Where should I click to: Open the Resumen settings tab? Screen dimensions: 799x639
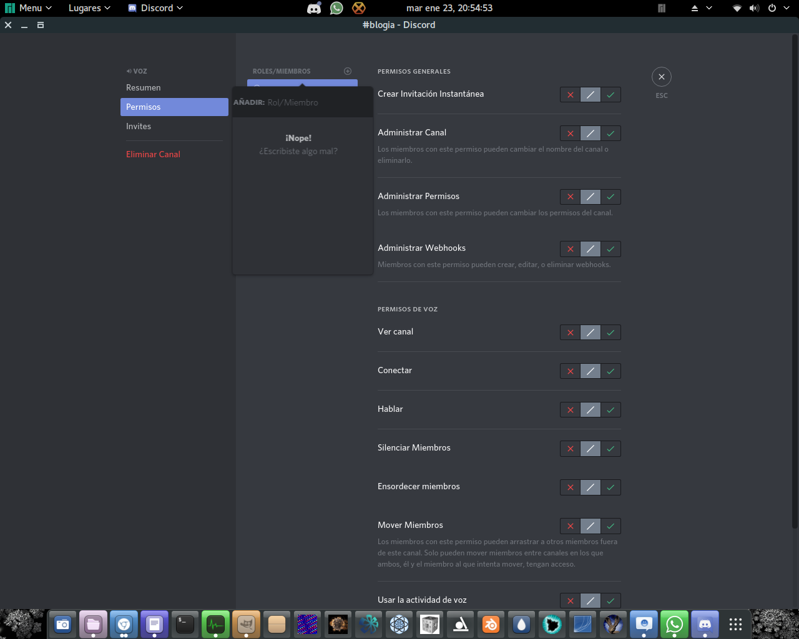tap(174, 88)
